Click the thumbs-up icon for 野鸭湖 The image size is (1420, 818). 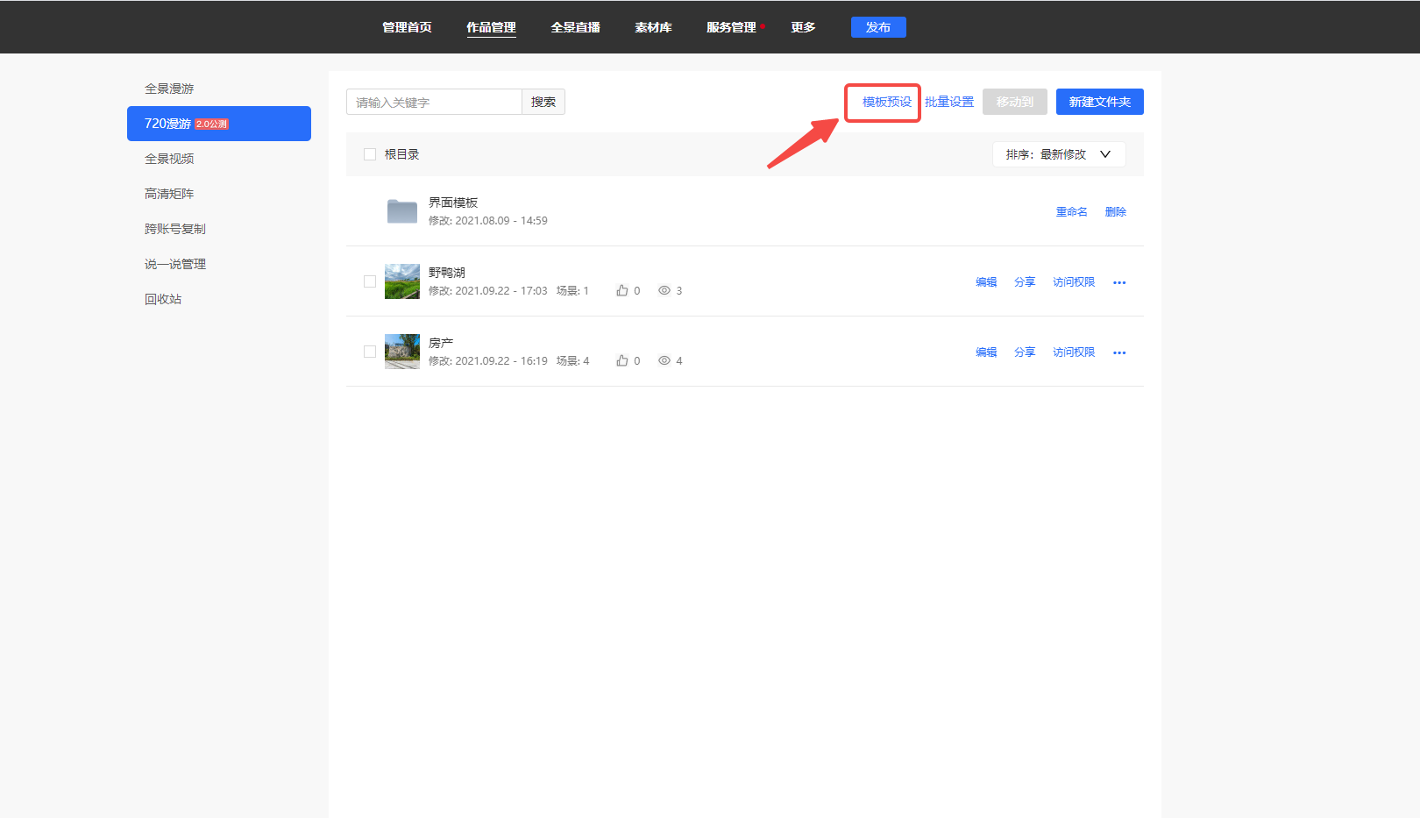click(x=622, y=290)
